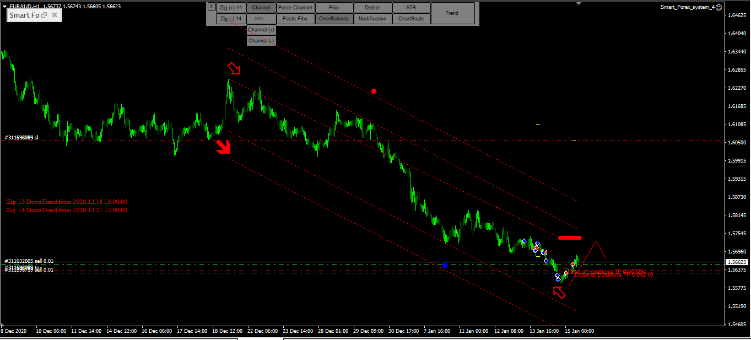The width and height of the screenshot is (751, 340).
Task: Select Channel (+) from the submenu
Action: pos(261,29)
